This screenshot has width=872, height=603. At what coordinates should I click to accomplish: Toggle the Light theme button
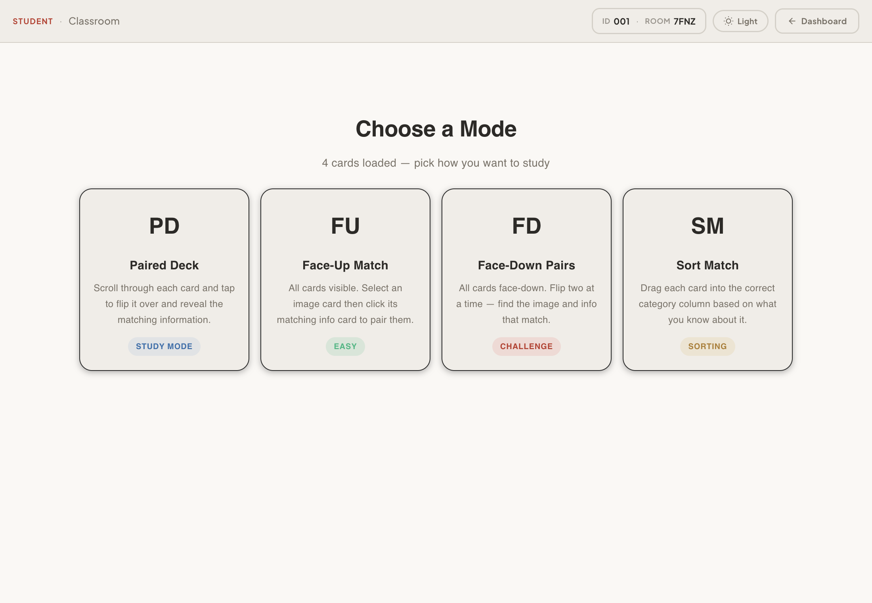coord(740,21)
